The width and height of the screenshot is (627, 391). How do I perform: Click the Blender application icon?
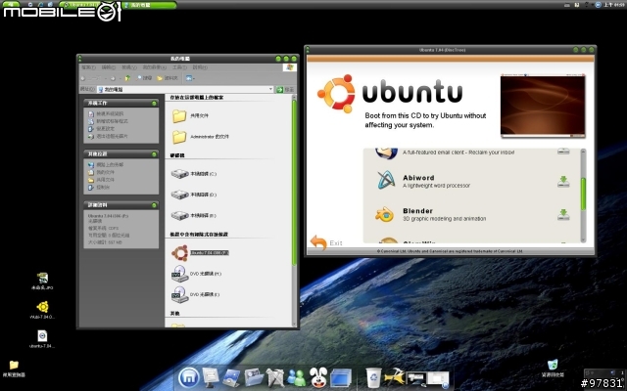pyautogui.click(x=385, y=214)
